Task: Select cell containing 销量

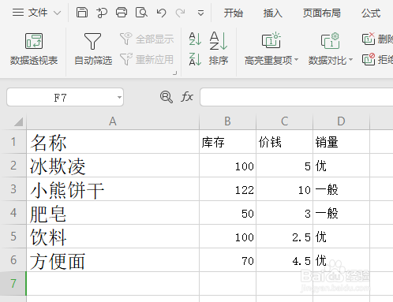Action: [341, 142]
